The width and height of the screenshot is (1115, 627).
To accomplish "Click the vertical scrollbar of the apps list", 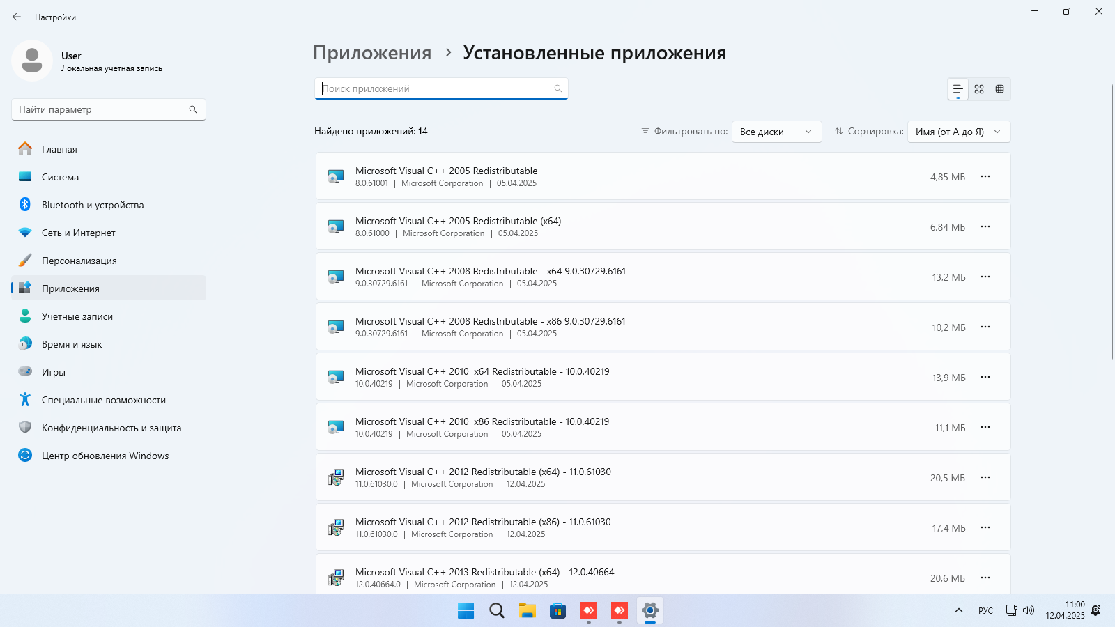I will (x=1112, y=222).
